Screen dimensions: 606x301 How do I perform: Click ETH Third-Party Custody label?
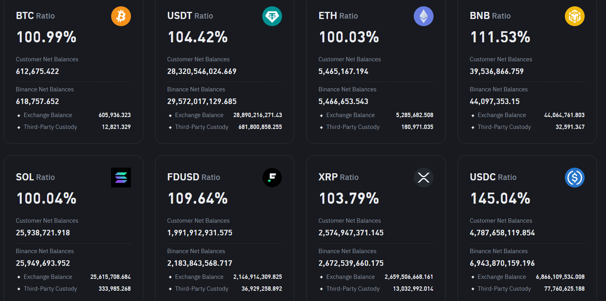pos(353,127)
